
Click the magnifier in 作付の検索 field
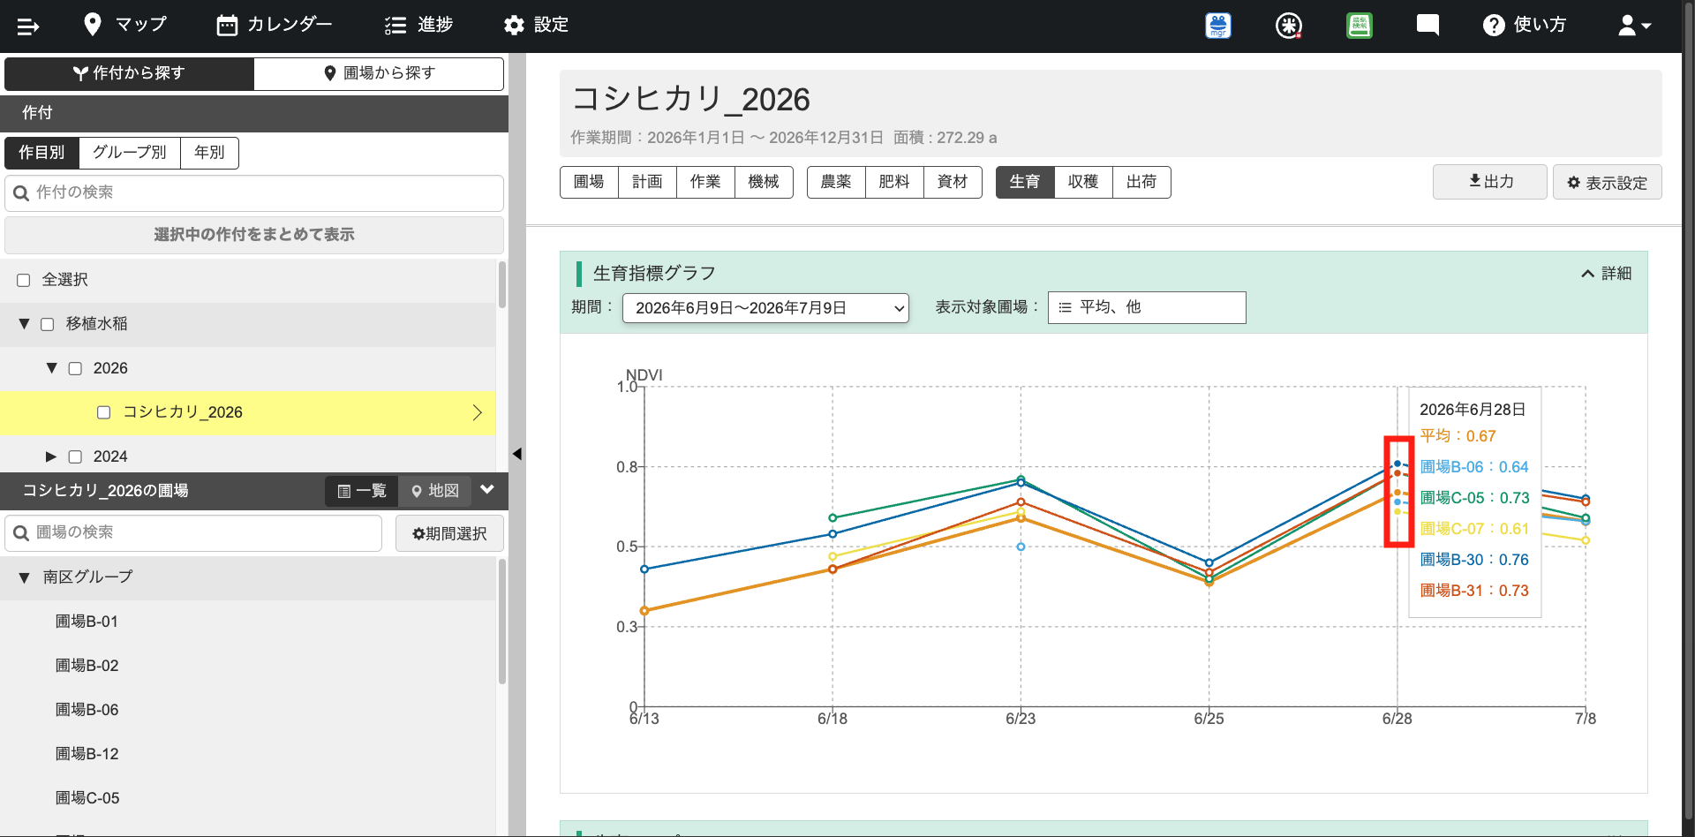point(21,193)
